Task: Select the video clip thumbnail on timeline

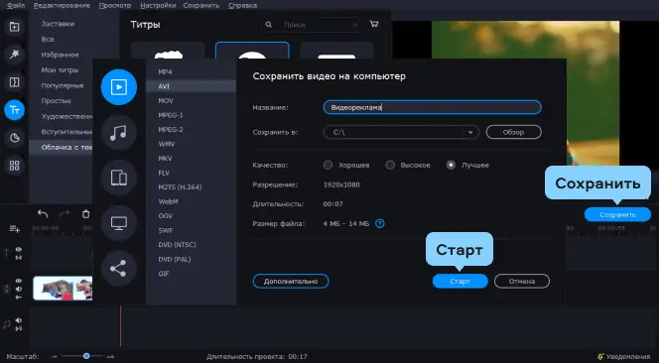Action: 63,289
